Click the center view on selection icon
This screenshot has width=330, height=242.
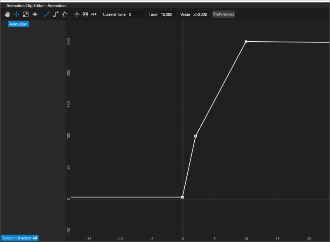tap(77, 14)
